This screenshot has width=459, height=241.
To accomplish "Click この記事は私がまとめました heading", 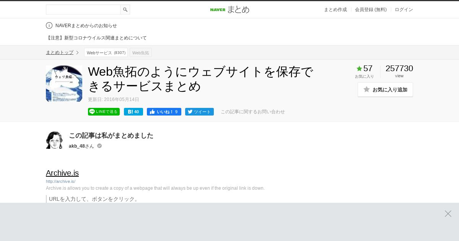I will coord(111,135).
